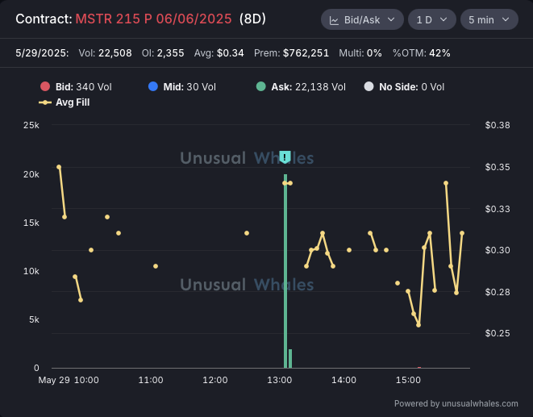
Task: Click the short green ask volume bar
Action: click(x=290, y=358)
